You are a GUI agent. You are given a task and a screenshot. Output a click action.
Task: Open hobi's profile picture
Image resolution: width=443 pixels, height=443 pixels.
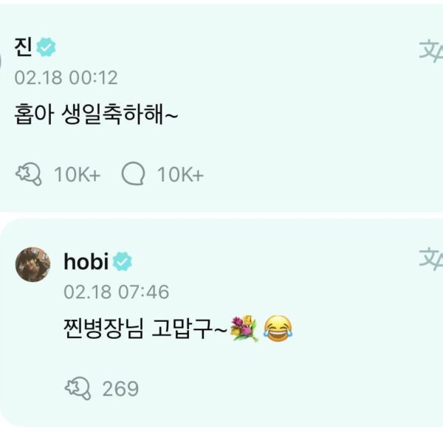pos(32,264)
